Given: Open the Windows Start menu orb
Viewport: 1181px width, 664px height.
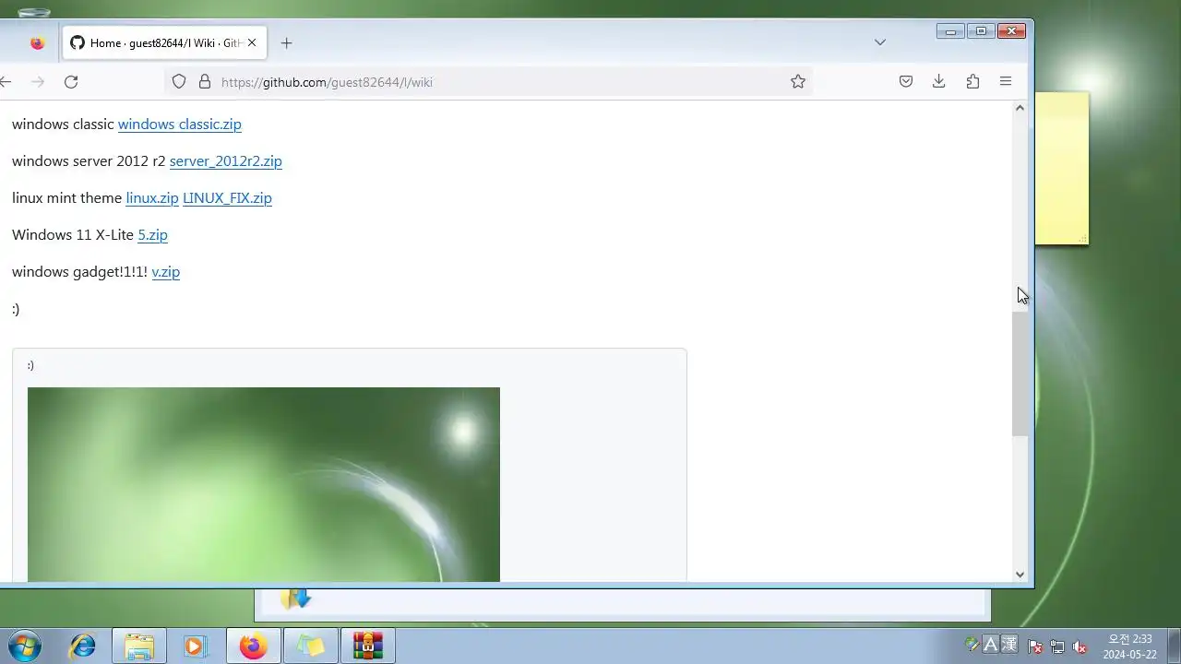Looking at the screenshot, I should (x=24, y=646).
